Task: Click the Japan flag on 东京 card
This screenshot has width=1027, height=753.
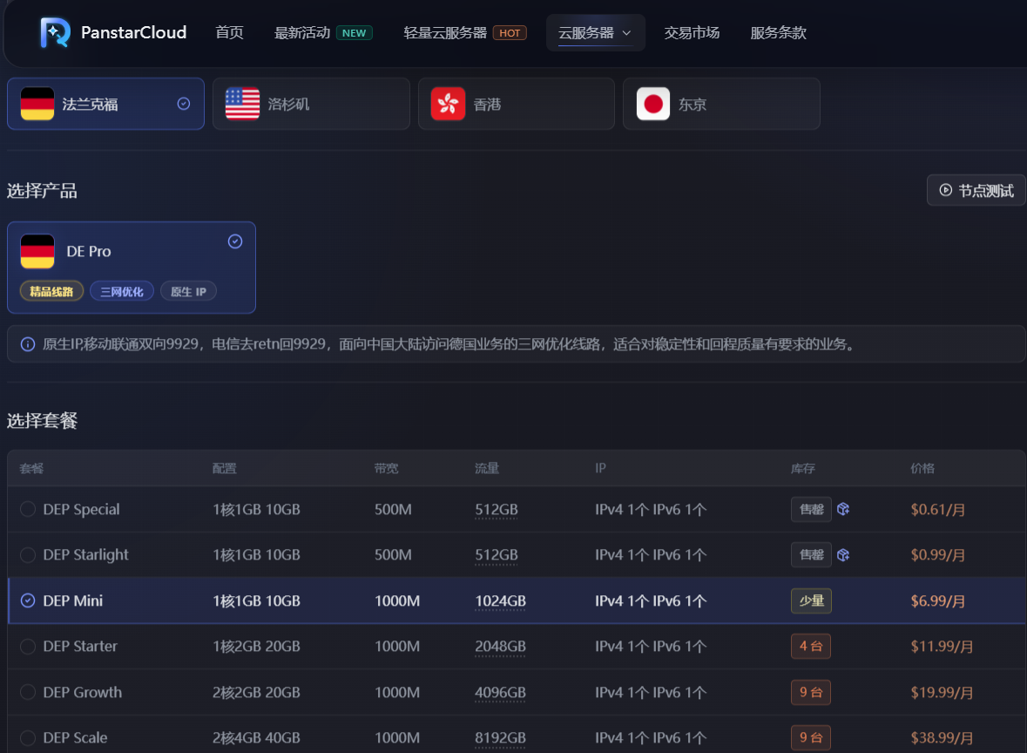Action: pyautogui.click(x=653, y=104)
